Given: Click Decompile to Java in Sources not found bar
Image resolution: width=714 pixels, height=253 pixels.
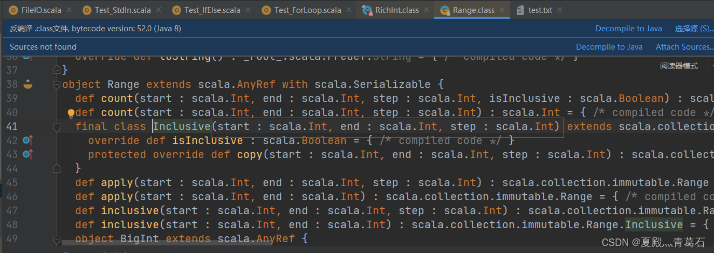Looking at the screenshot, I should (x=609, y=47).
